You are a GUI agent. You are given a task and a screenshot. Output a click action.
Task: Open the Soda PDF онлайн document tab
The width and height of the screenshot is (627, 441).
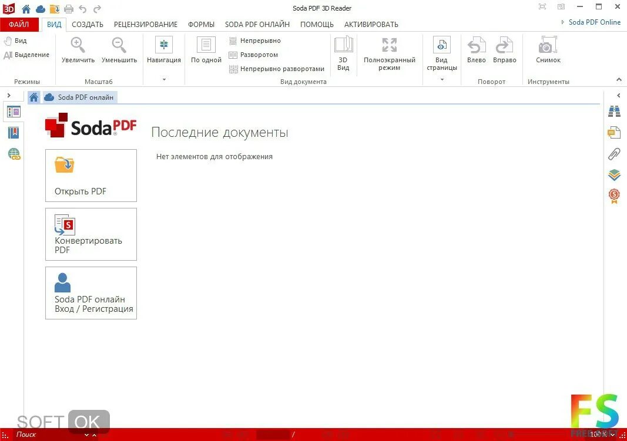pos(79,97)
